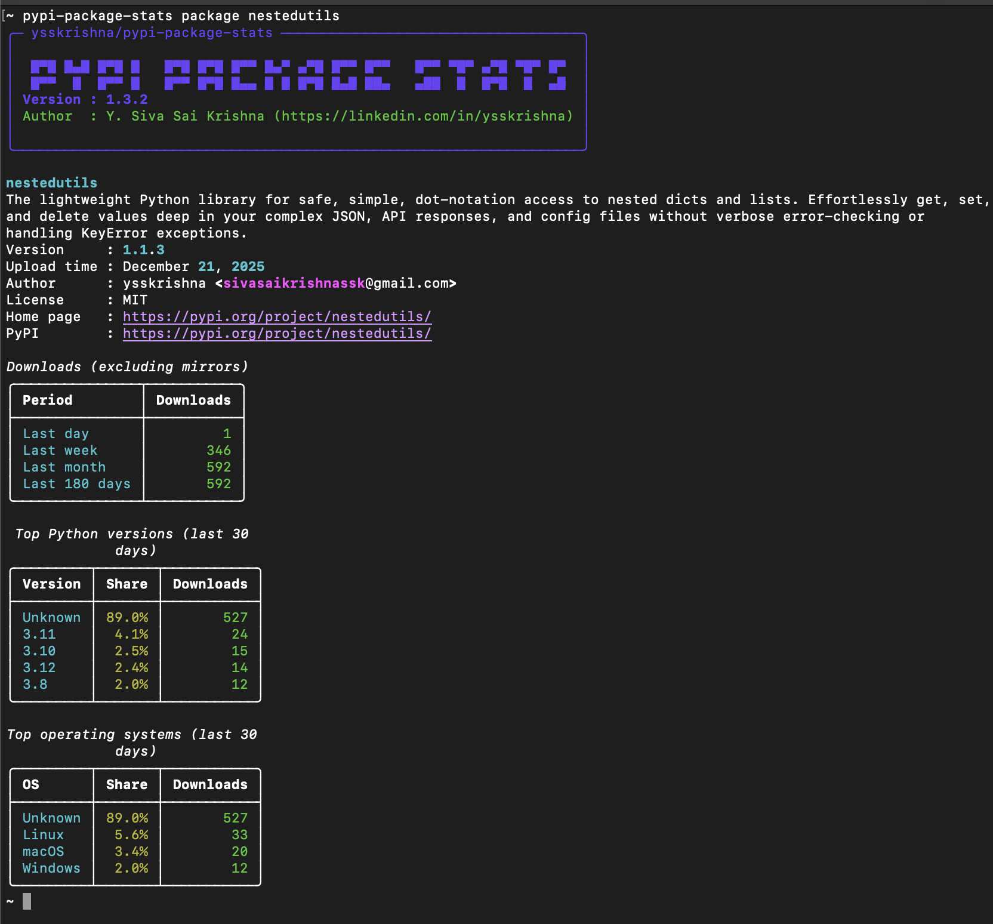Click the Last month row in Downloads table
Screen dimensions: 993x924
pos(64,467)
